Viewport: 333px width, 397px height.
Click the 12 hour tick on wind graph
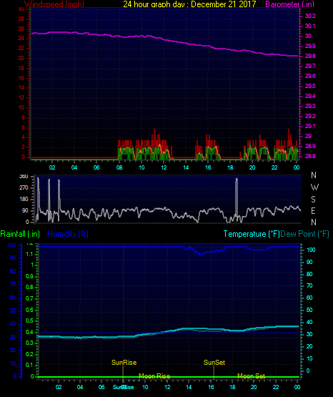(x=164, y=167)
